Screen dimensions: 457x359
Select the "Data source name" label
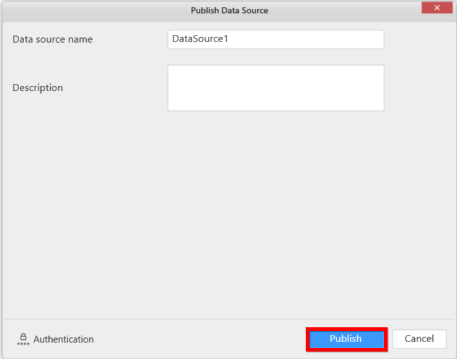coord(53,39)
